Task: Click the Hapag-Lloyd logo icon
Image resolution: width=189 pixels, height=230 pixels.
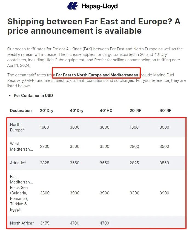Action: [72, 6]
